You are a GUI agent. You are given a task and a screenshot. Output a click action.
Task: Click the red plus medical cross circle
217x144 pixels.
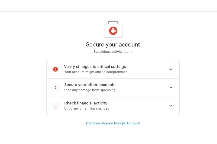click(113, 31)
